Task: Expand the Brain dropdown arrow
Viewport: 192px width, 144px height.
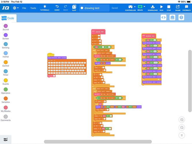Action: [144, 7]
